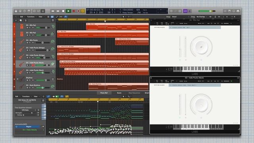Start recording with red Record button
Image resolution: width=254 pixels, height=143 pixels.
[x=73, y=11]
